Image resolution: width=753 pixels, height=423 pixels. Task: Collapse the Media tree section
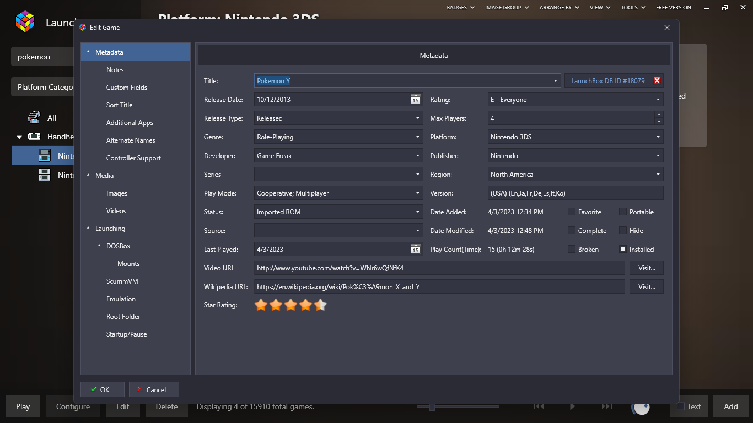(x=89, y=176)
